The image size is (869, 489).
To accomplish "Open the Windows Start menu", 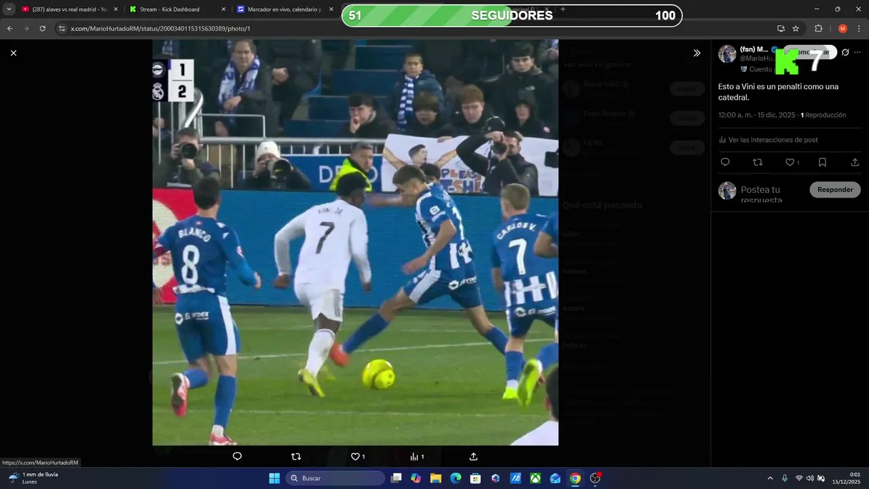I will (274, 478).
